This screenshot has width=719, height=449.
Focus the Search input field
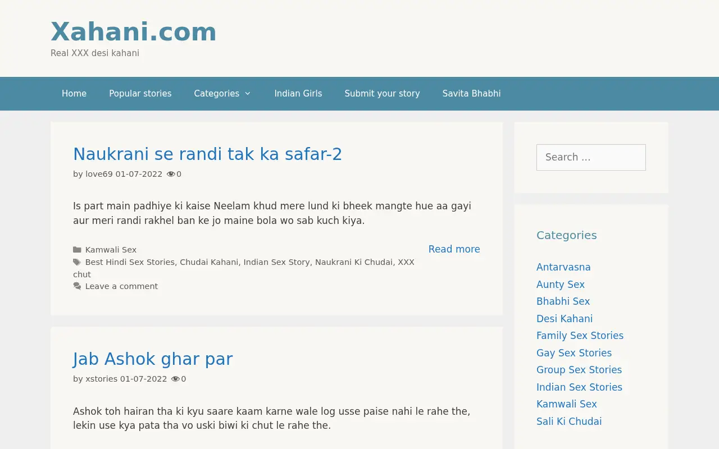point(591,157)
